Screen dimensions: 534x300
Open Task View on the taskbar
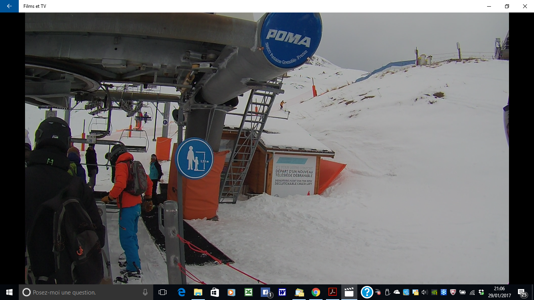click(163, 292)
